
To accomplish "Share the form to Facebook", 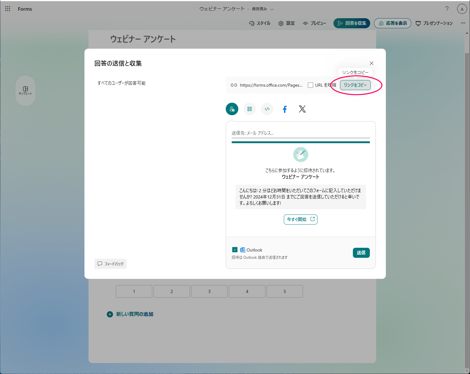I will click(284, 109).
